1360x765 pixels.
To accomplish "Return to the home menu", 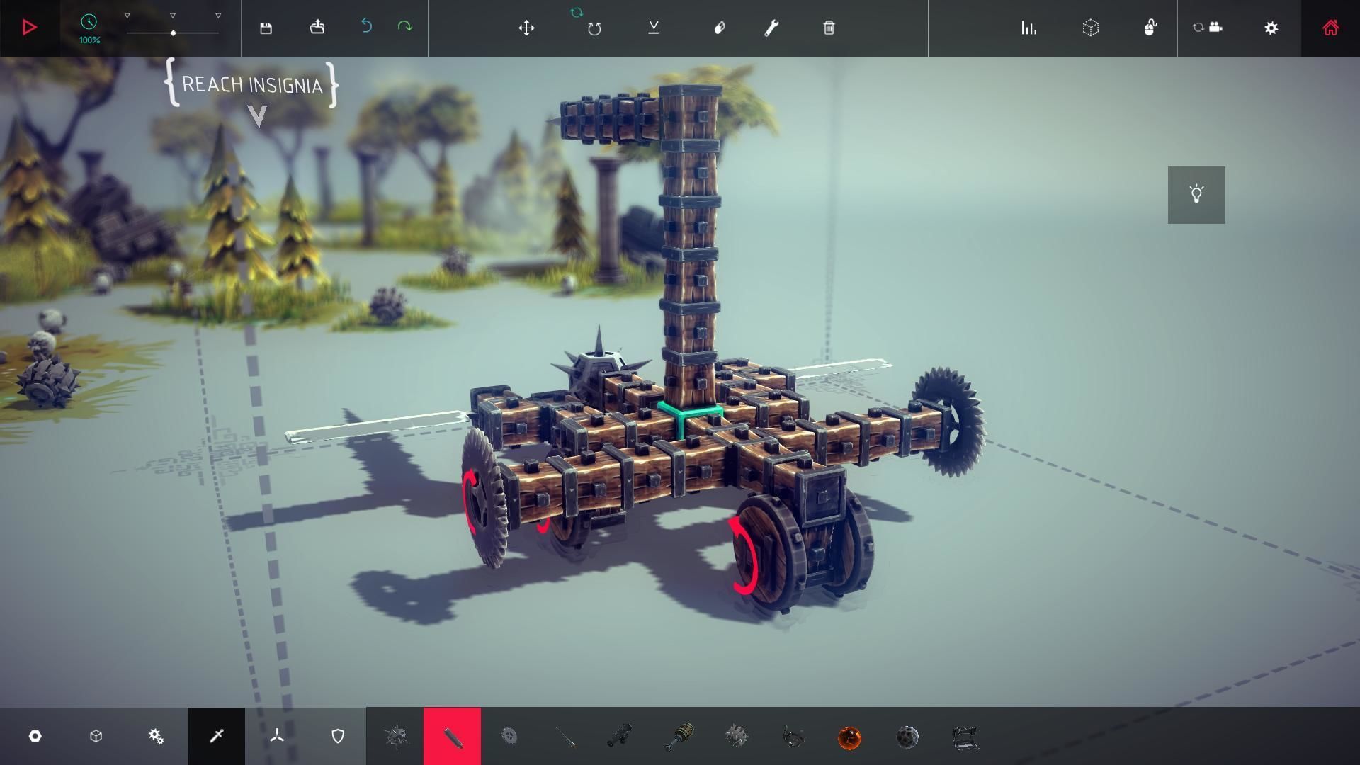I will point(1330,28).
